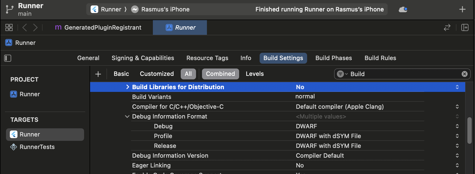The width and height of the screenshot is (475, 174).
Task: Select the Release row under Debug Information Format
Action: (278, 146)
